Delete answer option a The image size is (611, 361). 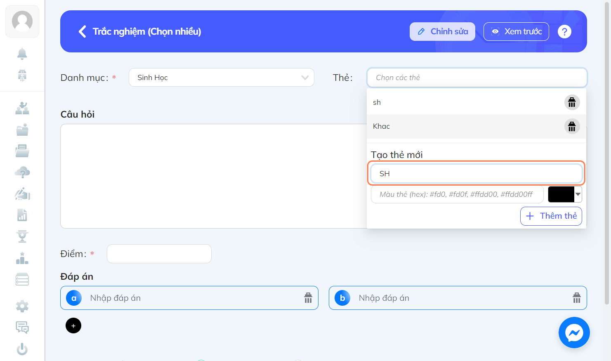point(308,298)
